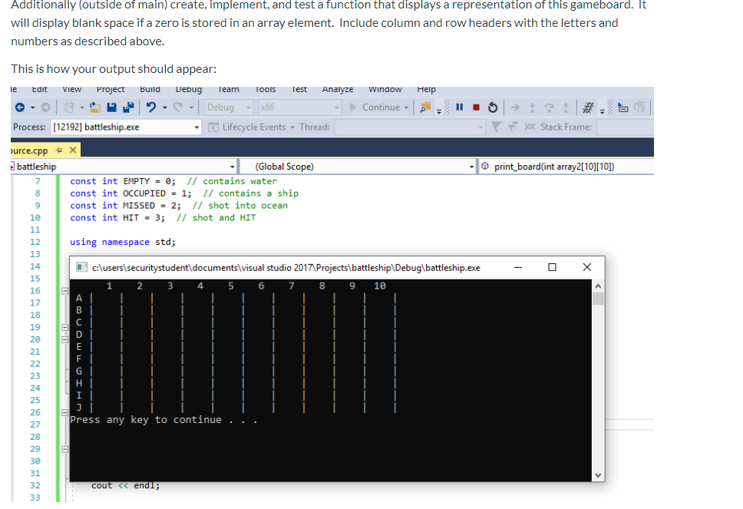The width and height of the screenshot is (743, 509).
Task: Click the Navigate Backward arrow icon
Action: [20, 107]
